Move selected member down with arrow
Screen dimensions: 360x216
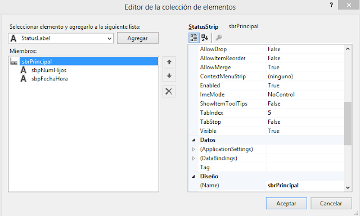pos(169,76)
